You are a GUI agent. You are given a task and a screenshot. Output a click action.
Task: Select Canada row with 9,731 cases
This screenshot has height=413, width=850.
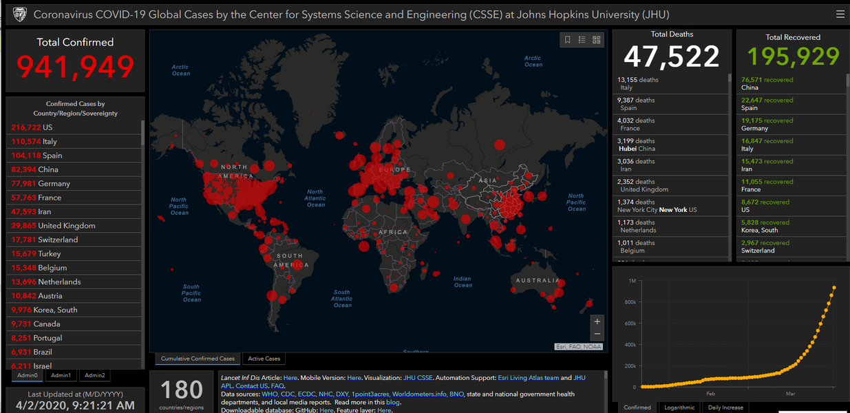point(73,324)
